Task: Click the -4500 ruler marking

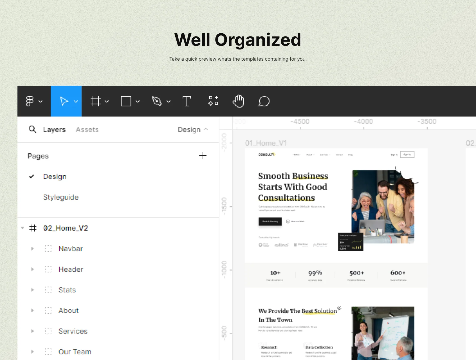Action: click(300, 121)
